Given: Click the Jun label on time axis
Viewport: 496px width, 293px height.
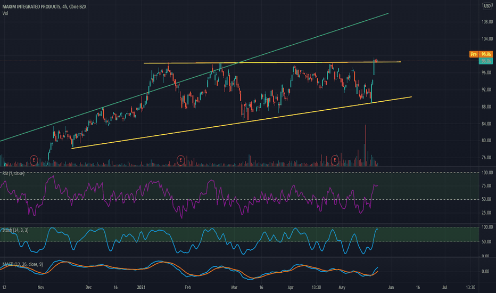Looking at the screenshot, I should [x=391, y=287].
